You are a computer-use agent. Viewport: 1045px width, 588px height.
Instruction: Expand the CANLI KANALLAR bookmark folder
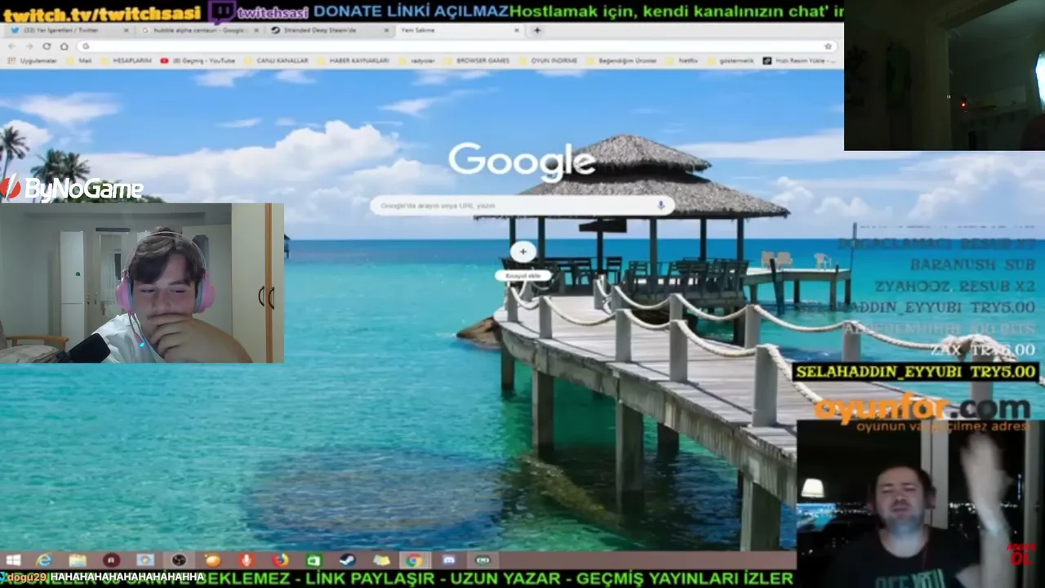click(276, 60)
